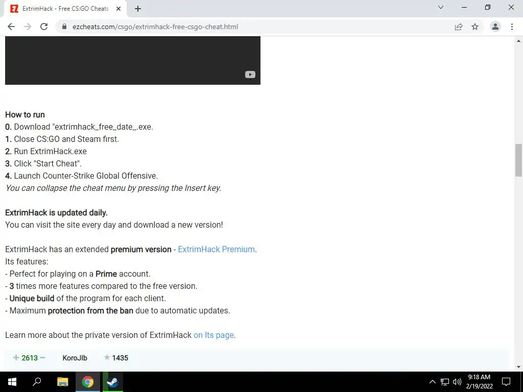Open the tab search chevron in title bar
This screenshot has width=523, height=392.
441,7
